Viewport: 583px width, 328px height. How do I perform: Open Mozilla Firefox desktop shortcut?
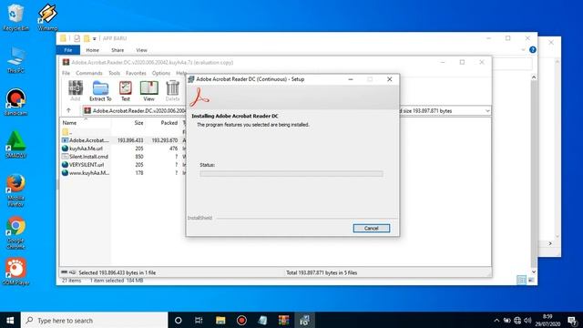coord(15,190)
